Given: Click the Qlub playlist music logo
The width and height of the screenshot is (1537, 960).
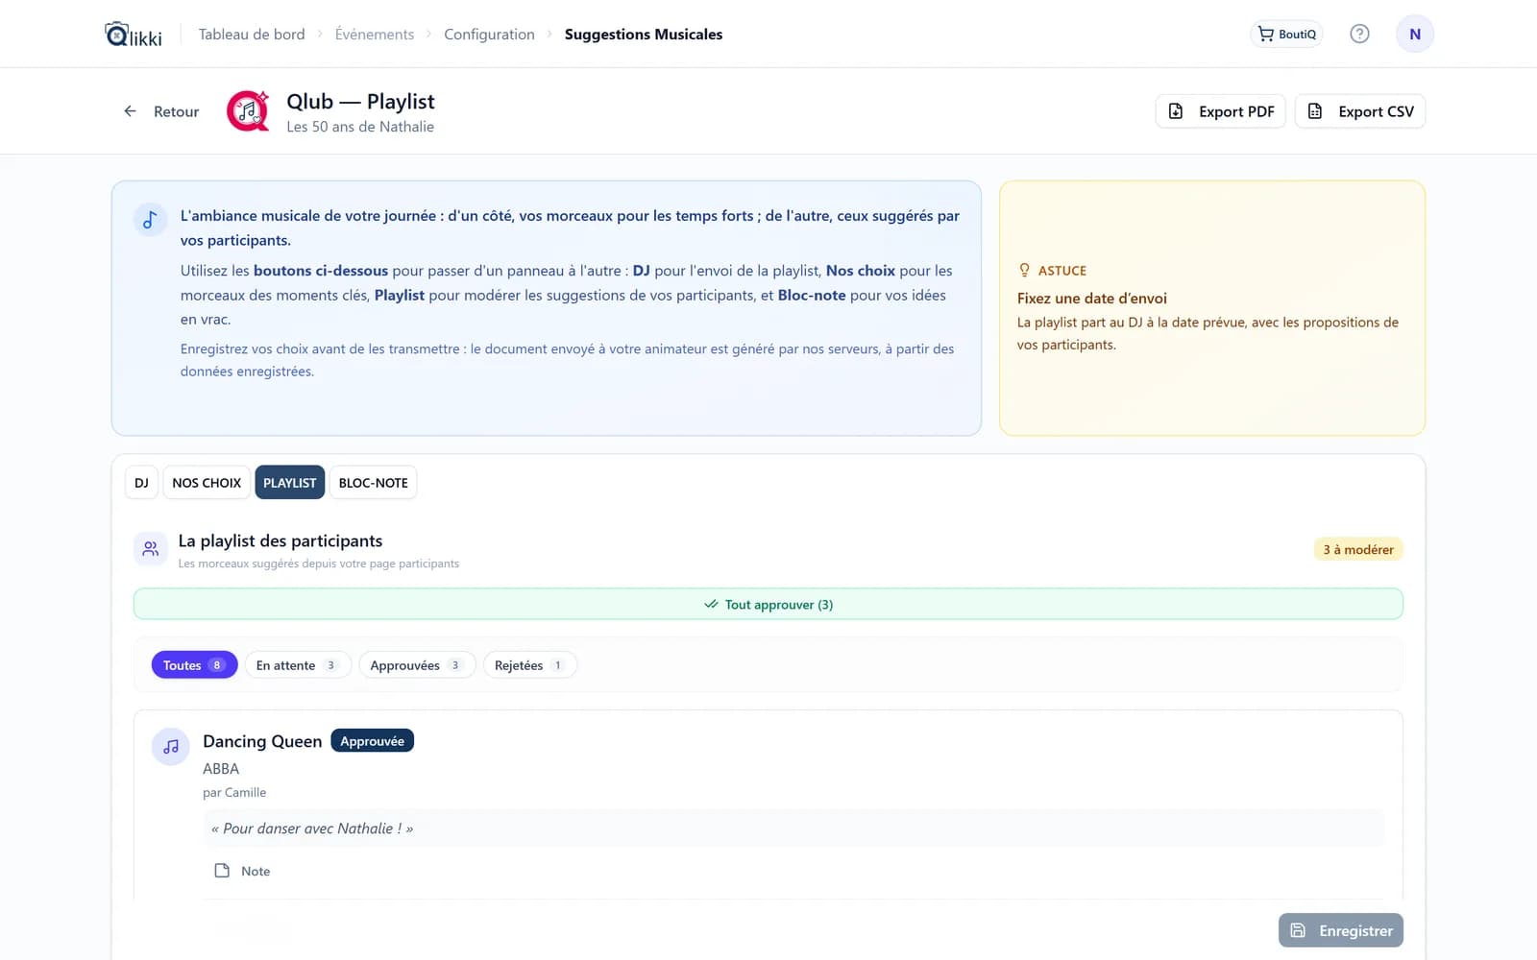Looking at the screenshot, I should pyautogui.click(x=248, y=111).
